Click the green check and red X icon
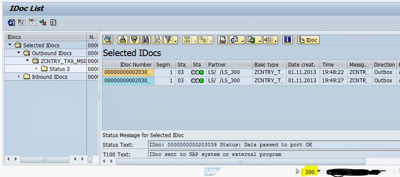Screen dimensions: 400x177 click(43, 22)
